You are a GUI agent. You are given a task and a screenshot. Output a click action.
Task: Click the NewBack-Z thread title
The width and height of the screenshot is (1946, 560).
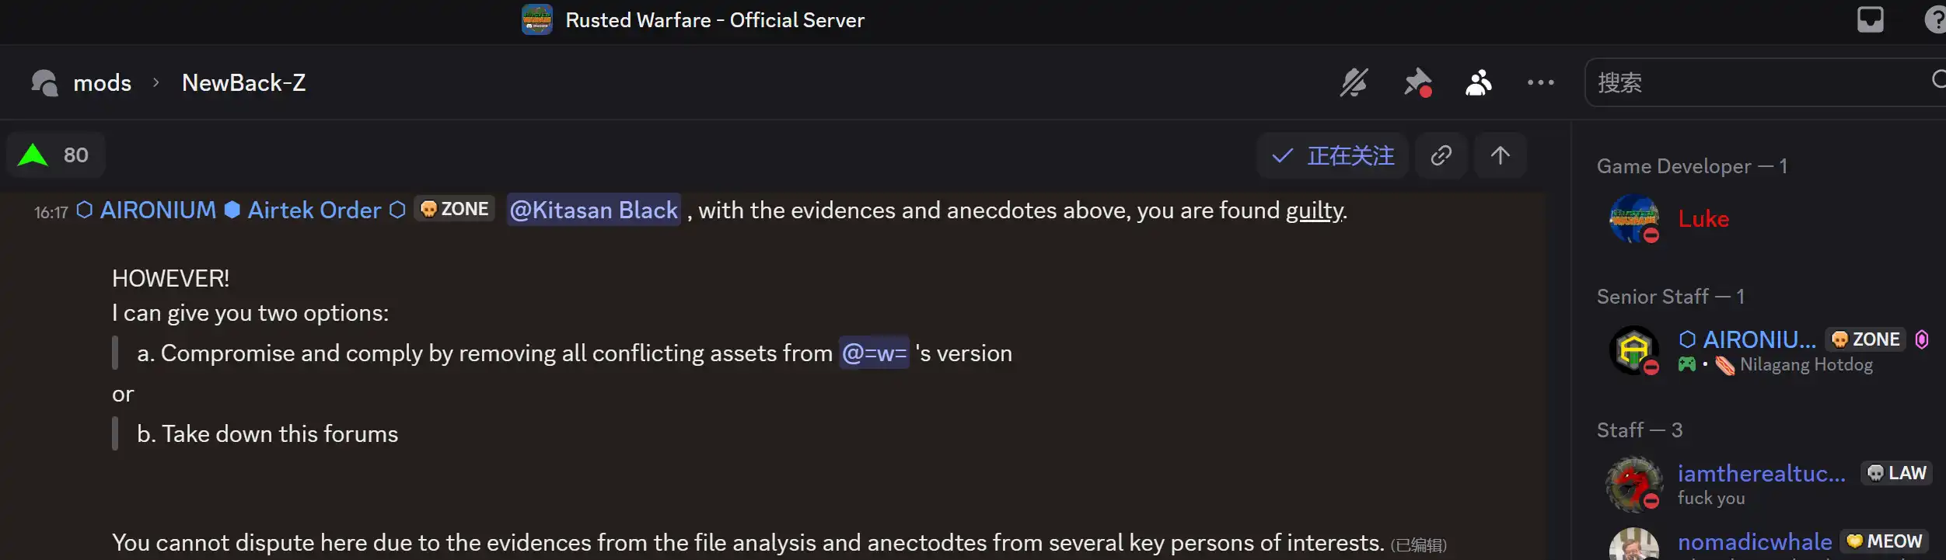(x=243, y=82)
